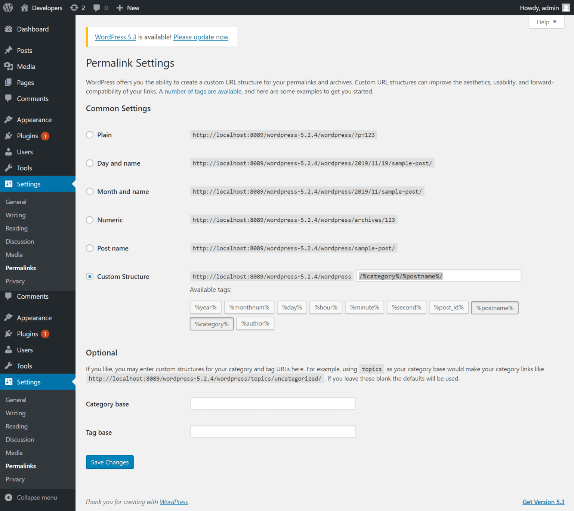Viewport: 574px width, 511px height.
Task: Click inside the Category base field
Action: [272, 403]
